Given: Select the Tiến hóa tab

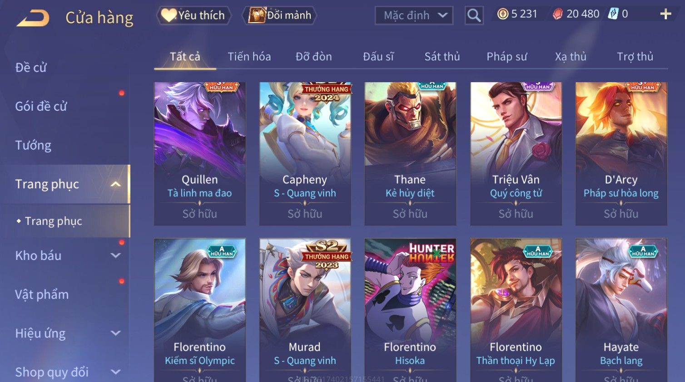Looking at the screenshot, I should (249, 57).
